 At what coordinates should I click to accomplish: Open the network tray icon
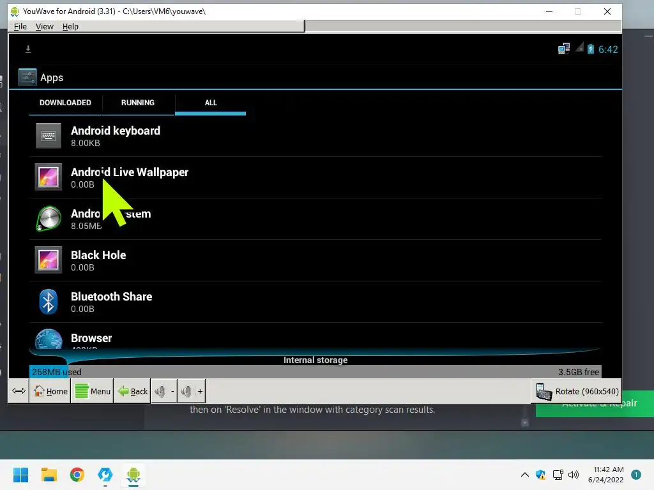tap(558, 475)
